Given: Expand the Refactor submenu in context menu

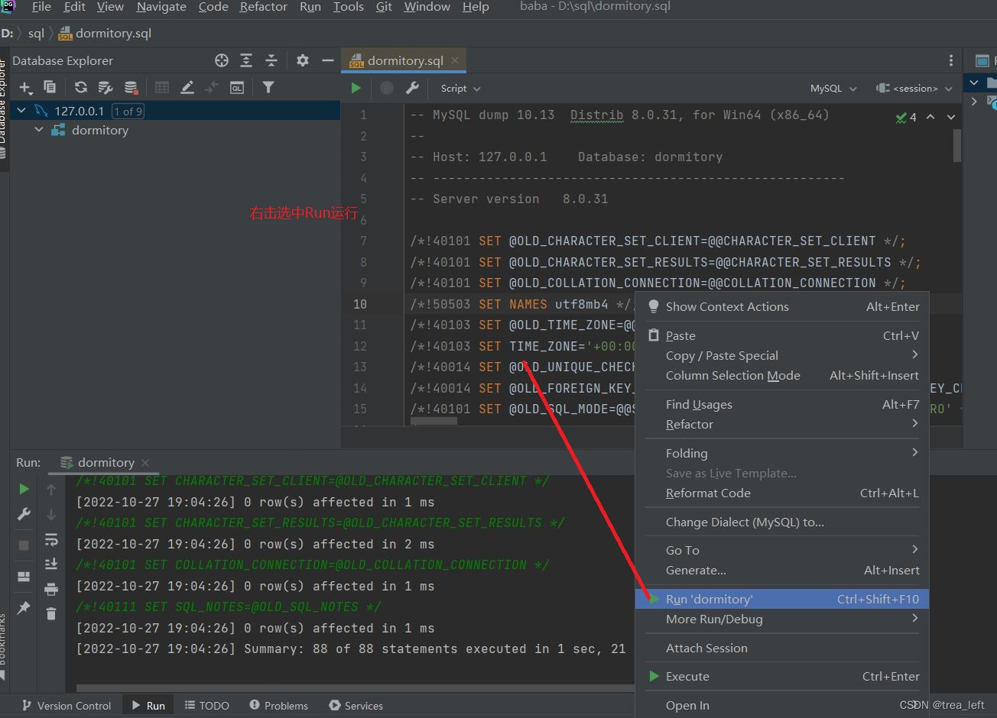Looking at the screenshot, I should coord(782,424).
